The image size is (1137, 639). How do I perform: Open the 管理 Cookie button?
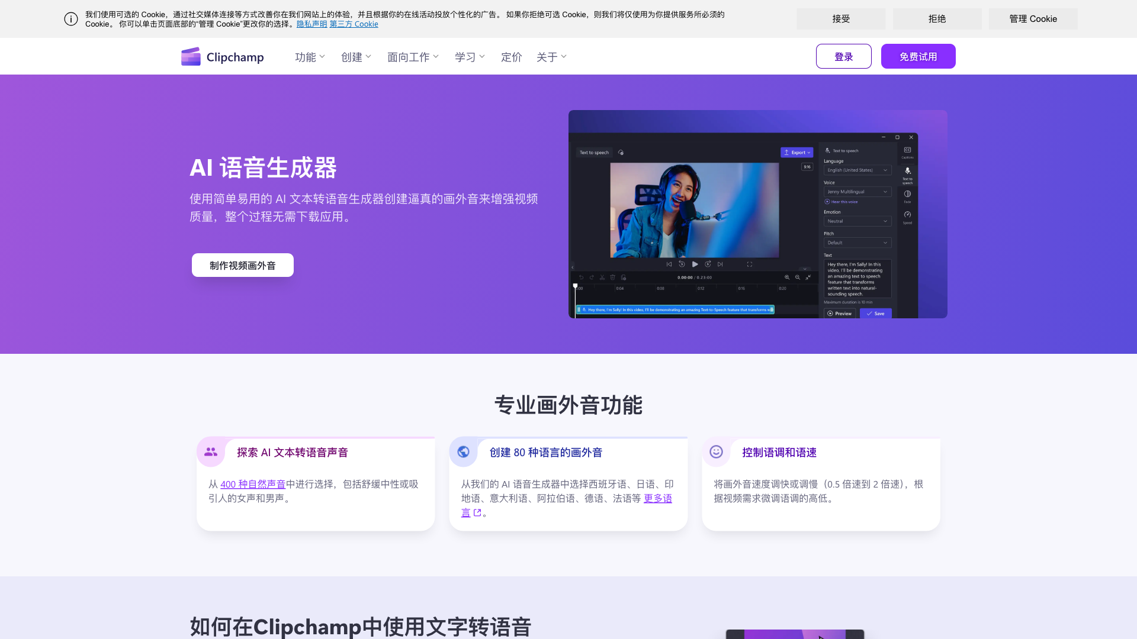1033,19
